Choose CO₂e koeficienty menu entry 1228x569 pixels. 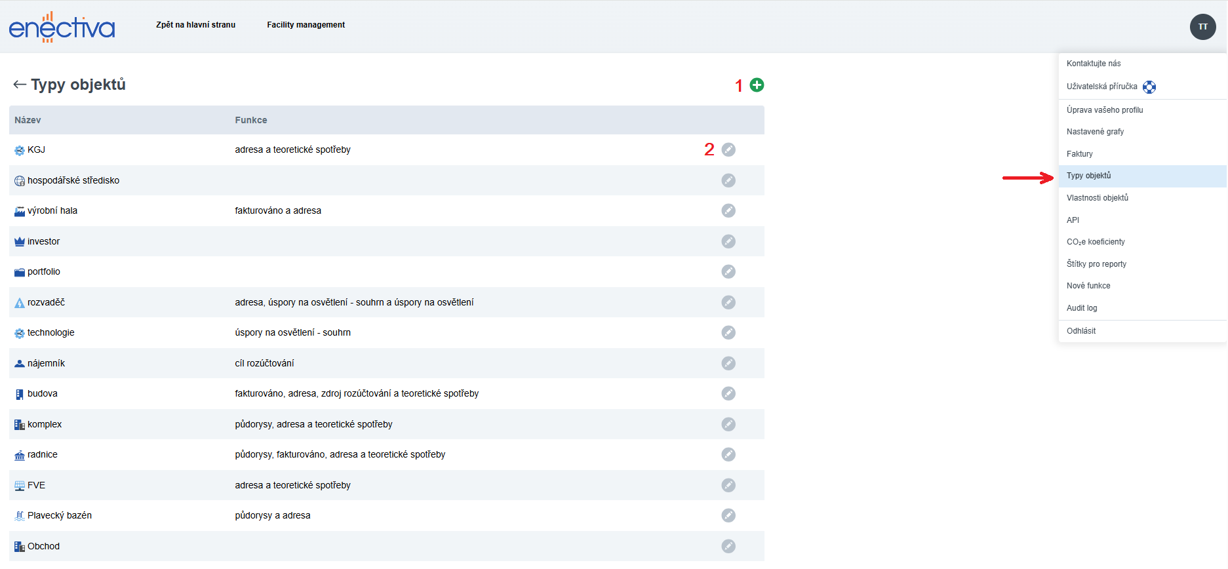click(x=1095, y=242)
